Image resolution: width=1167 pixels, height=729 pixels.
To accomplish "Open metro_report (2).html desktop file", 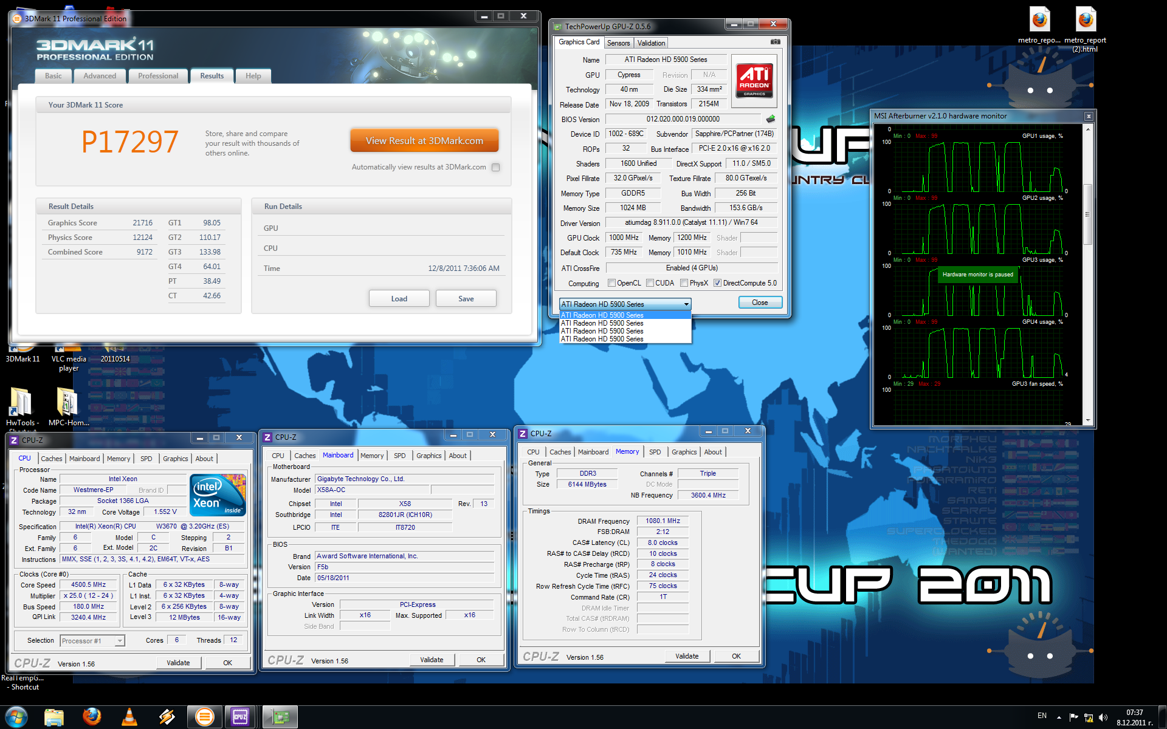I will (1085, 29).
